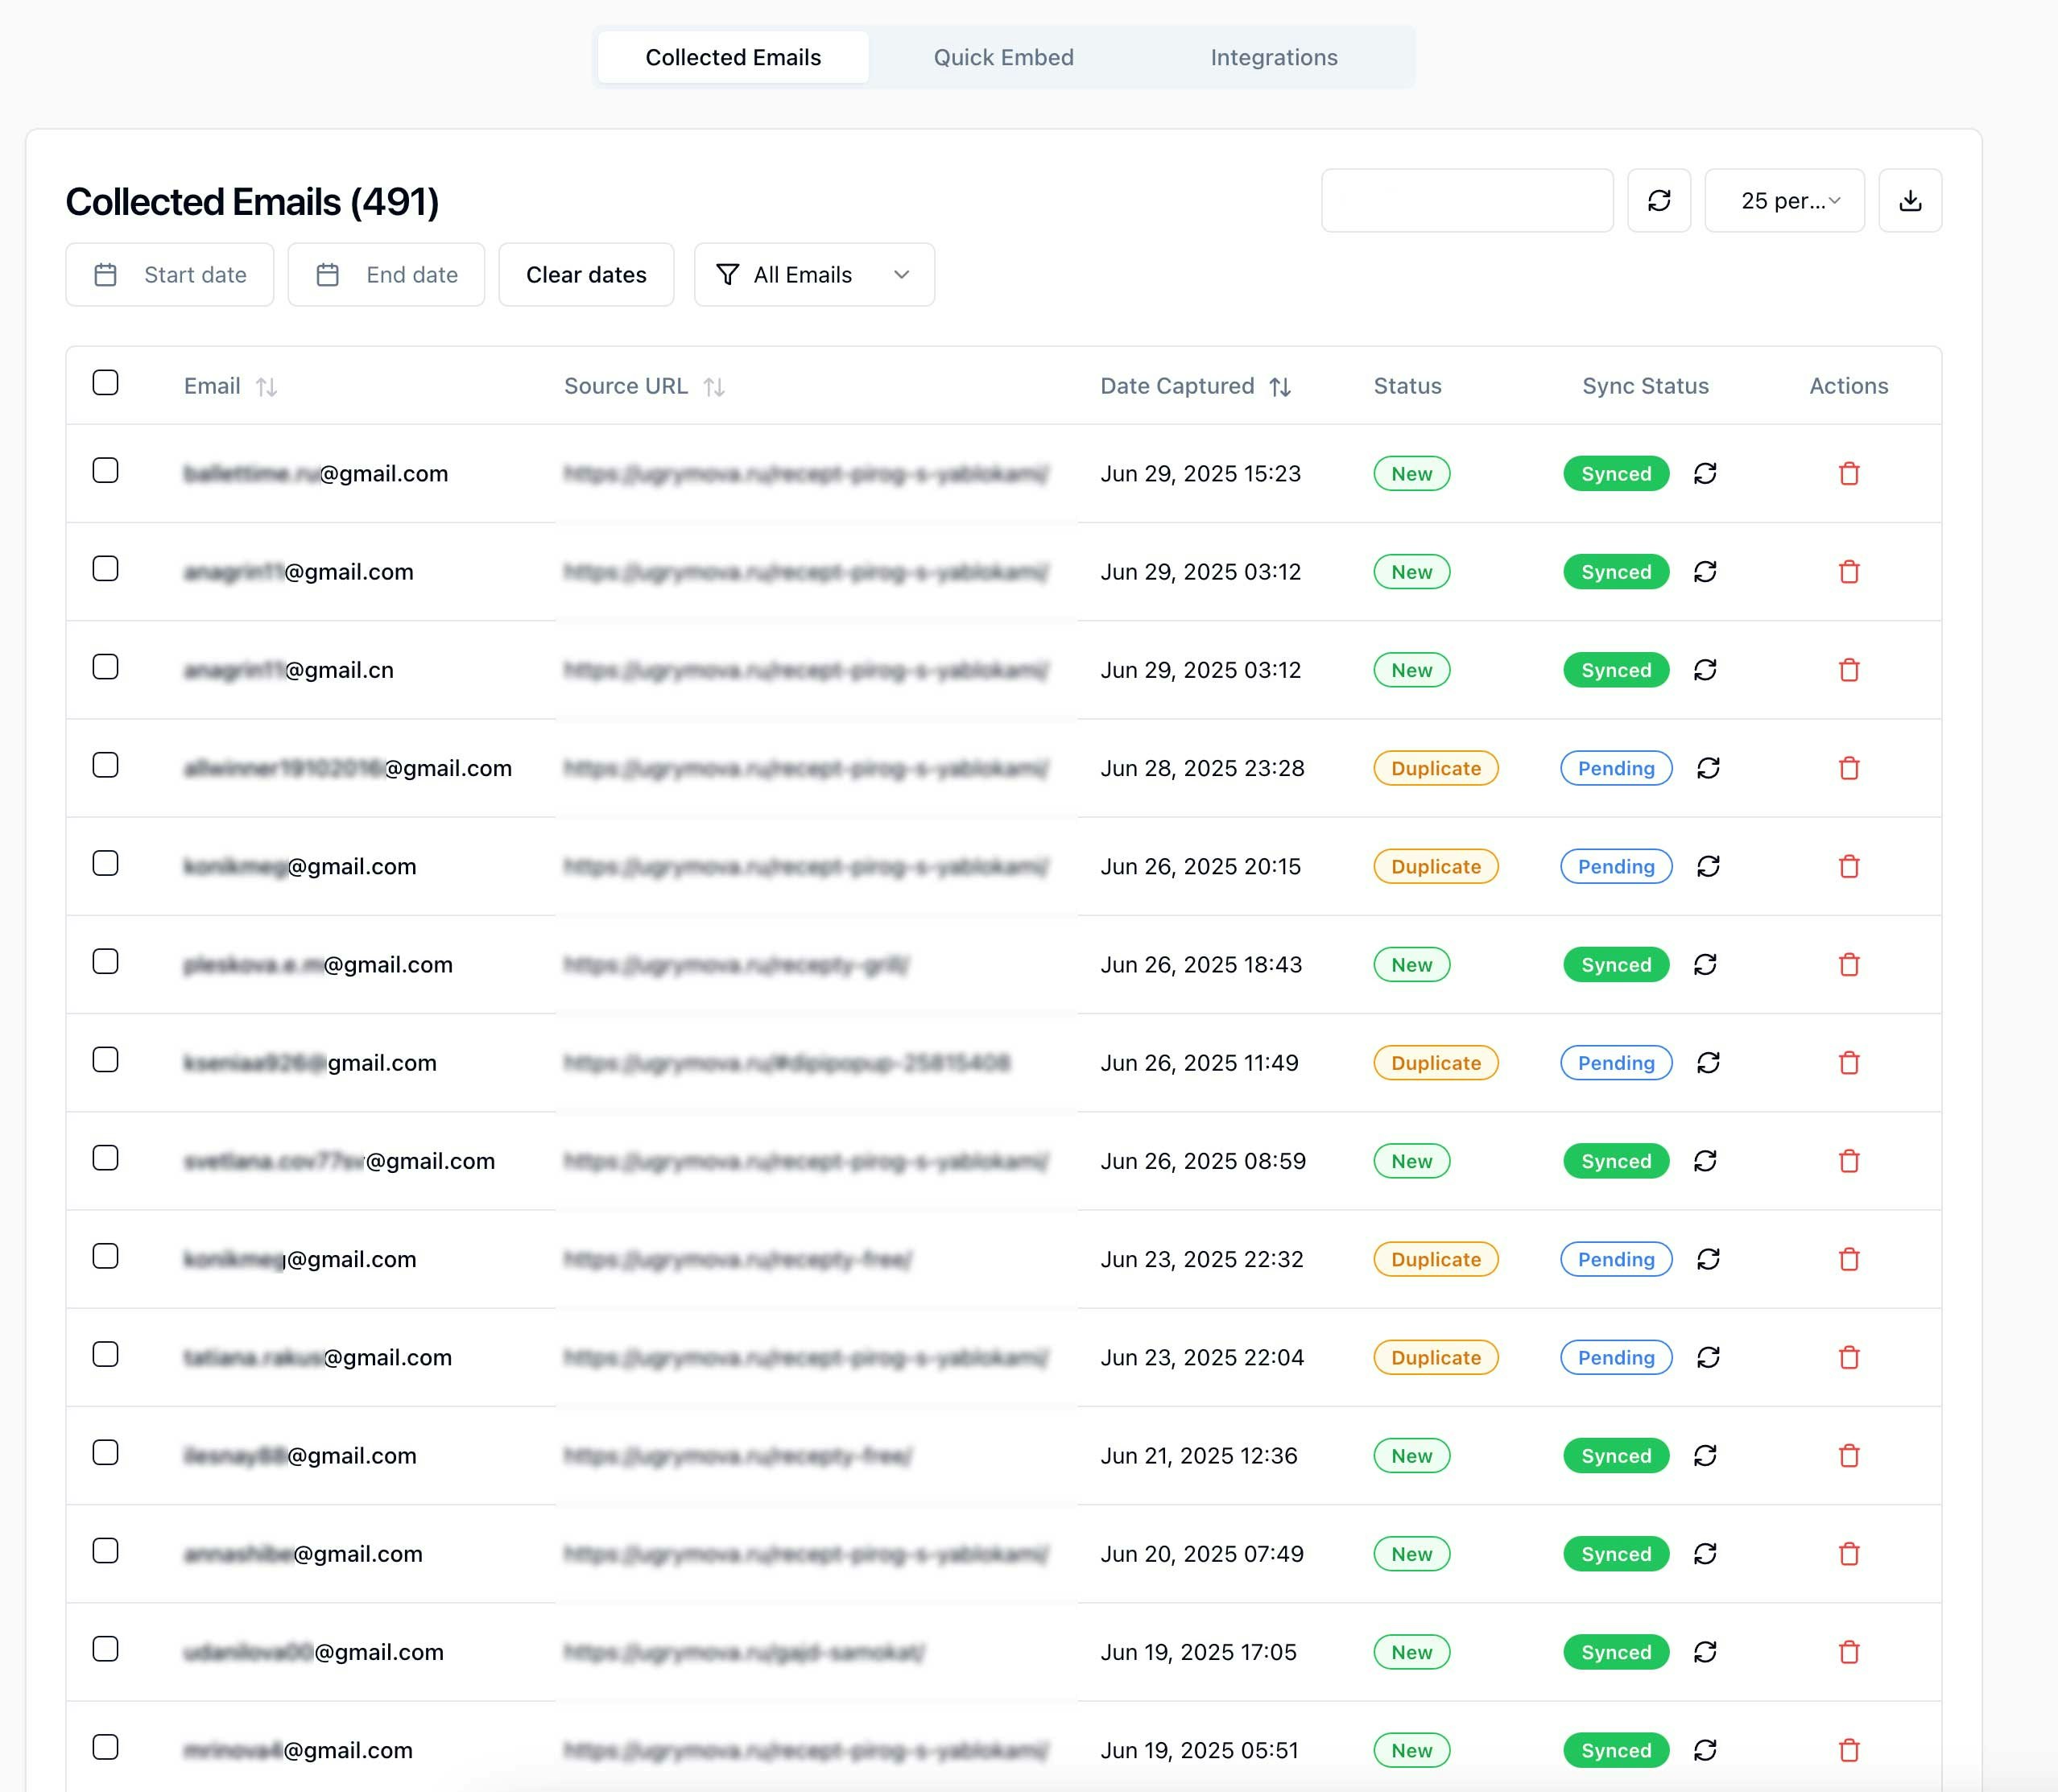Click the Pending badge for Jun 23, 2025 22:04

[1616, 1357]
